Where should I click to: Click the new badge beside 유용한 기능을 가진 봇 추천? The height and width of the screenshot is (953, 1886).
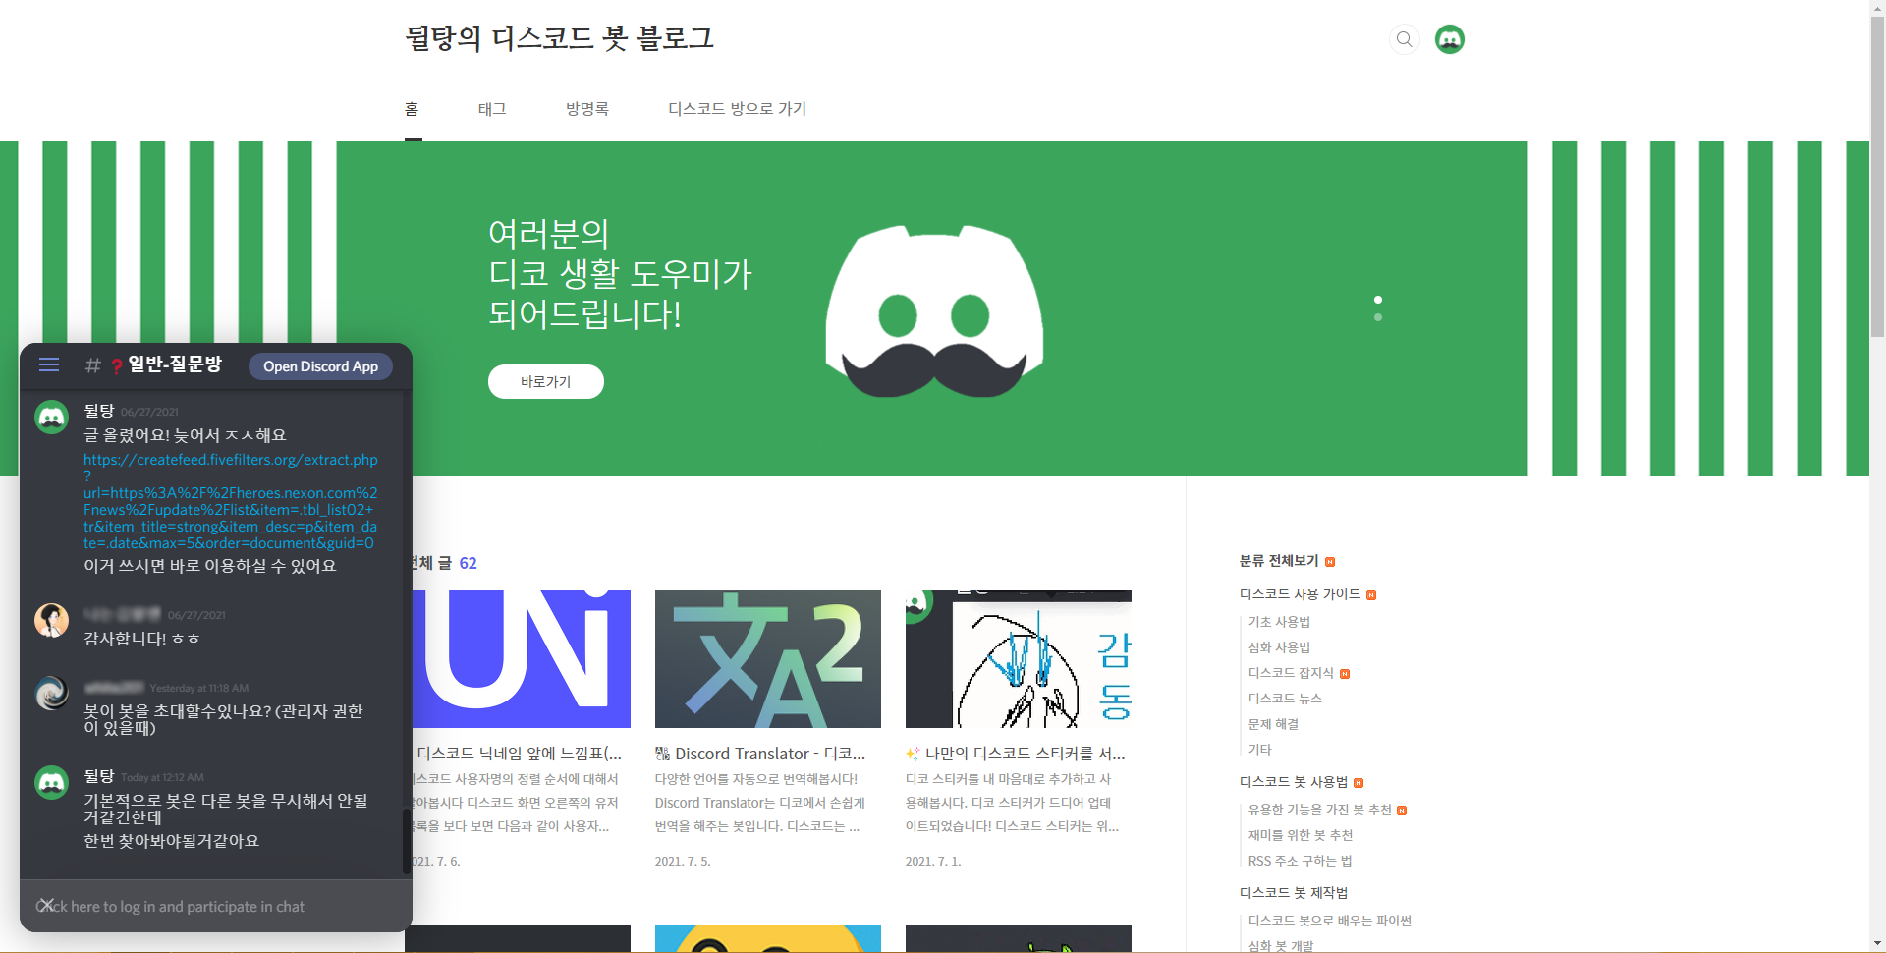[x=1402, y=811]
